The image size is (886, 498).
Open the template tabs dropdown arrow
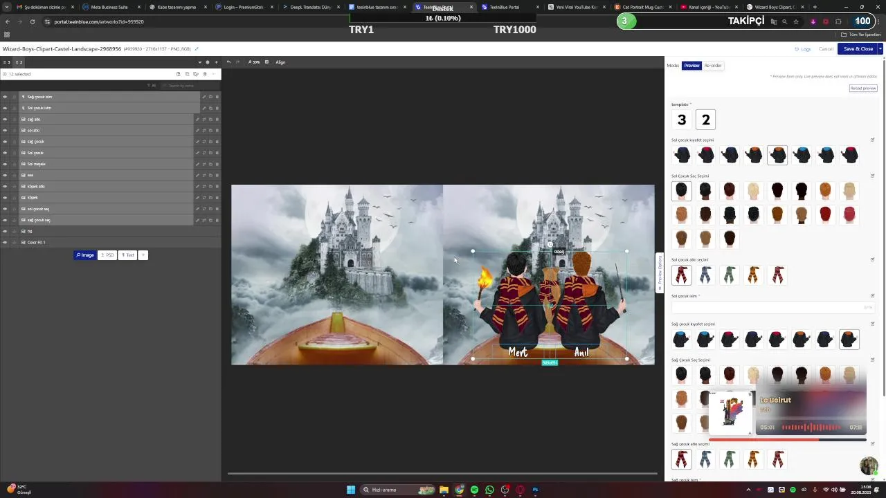point(200,62)
